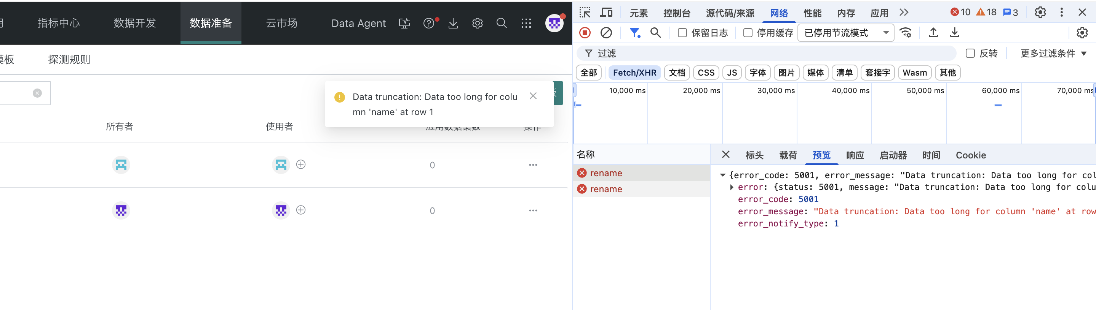Open the 已停用节流模式 throttling dropdown
The width and height of the screenshot is (1096, 310).
click(846, 33)
